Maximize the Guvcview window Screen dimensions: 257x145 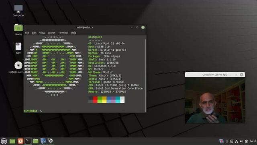click(236, 75)
